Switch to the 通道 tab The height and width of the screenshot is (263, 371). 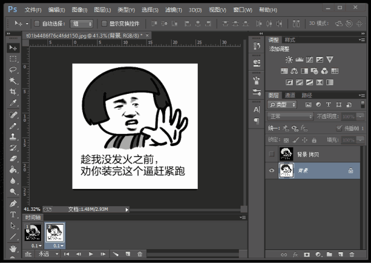(290, 96)
